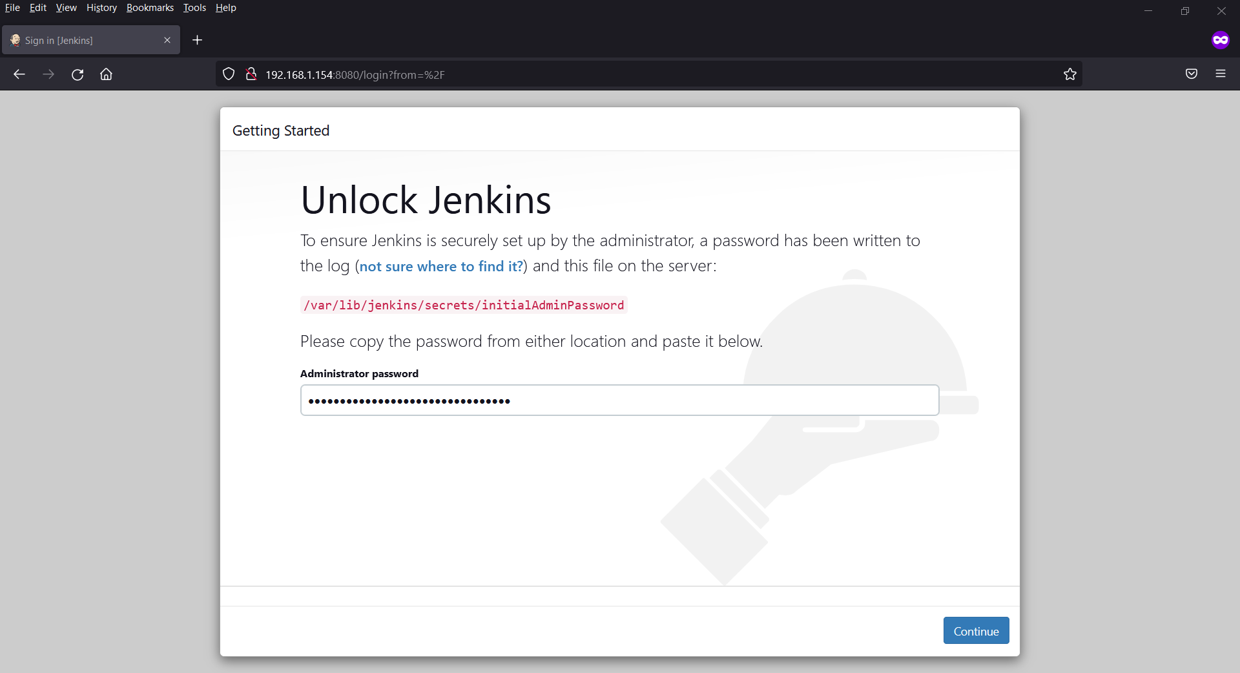Click the initialAdminPassword file path
This screenshot has width=1240, height=673.
(464, 305)
